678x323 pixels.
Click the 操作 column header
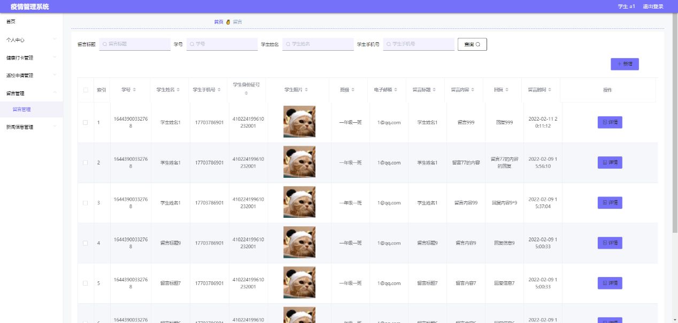coord(607,90)
